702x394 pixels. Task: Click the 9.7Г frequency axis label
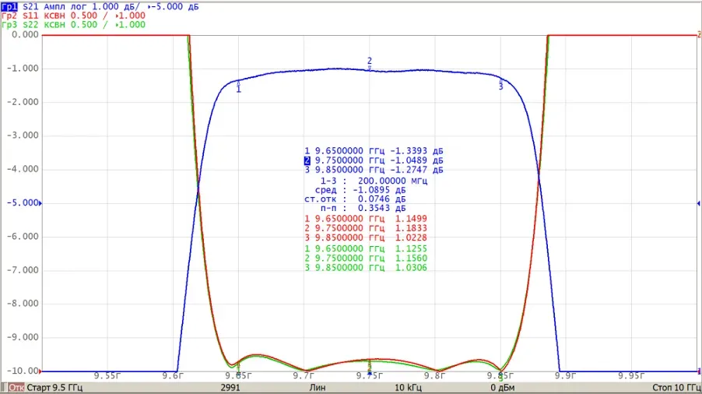(304, 375)
